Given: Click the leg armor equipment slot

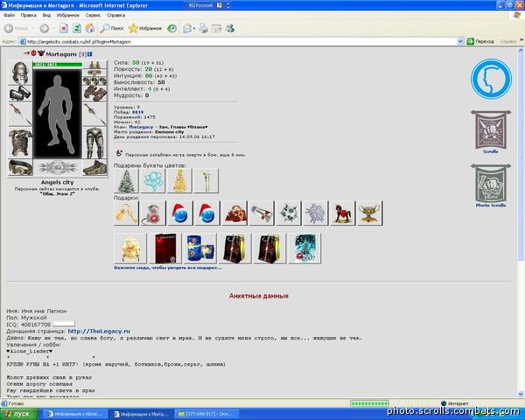Looking at the screenshot, I should pos(94,143).
